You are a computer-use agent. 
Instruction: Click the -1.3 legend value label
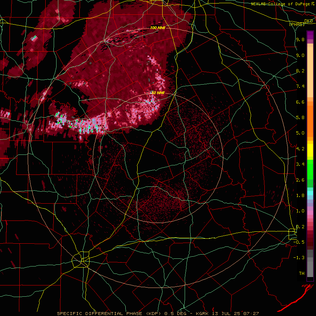[299, 258]
